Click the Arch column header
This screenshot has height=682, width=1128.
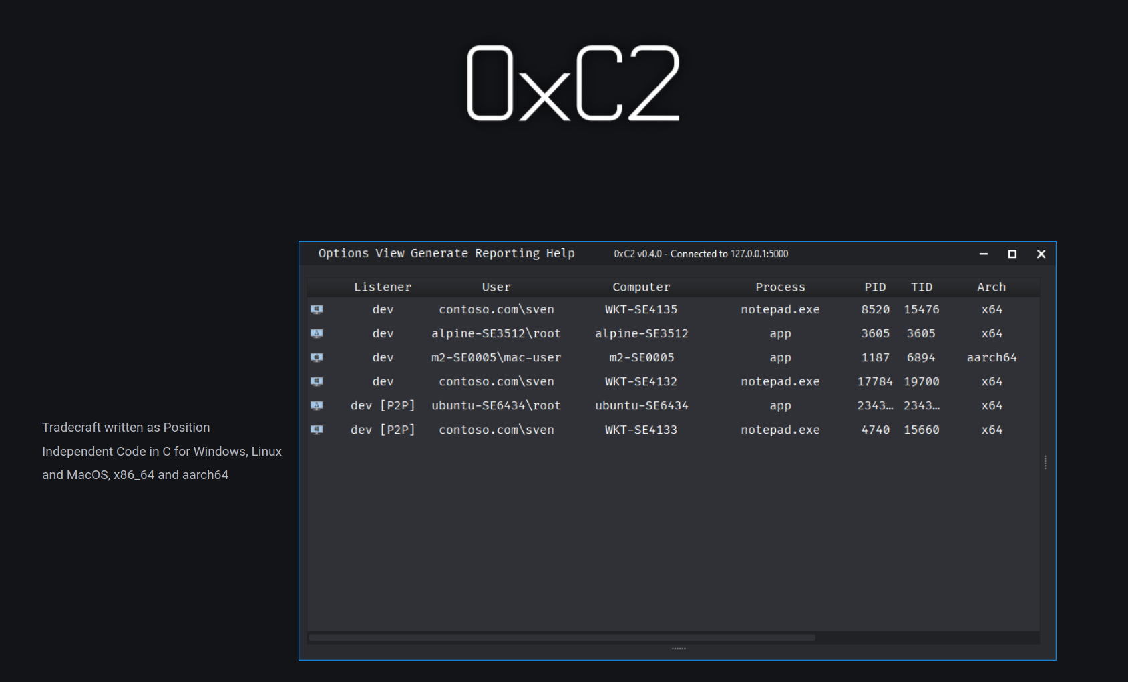(991, 287)
